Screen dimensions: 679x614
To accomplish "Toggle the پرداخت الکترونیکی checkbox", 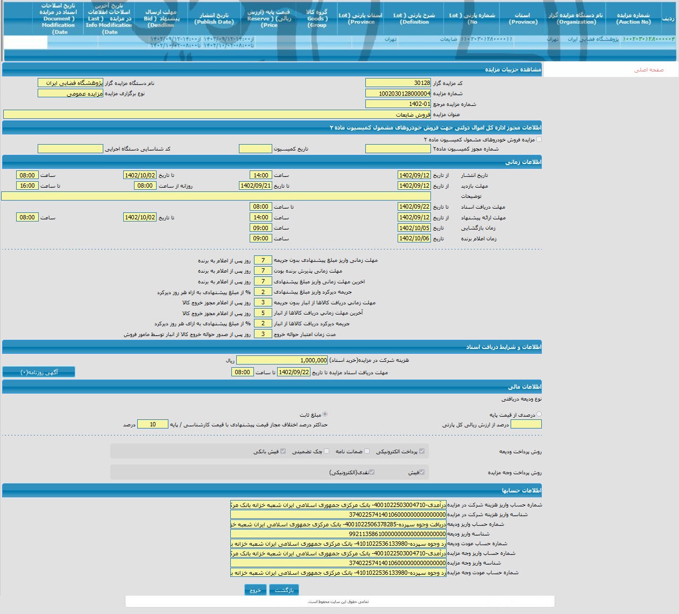I will pos(422,451).
